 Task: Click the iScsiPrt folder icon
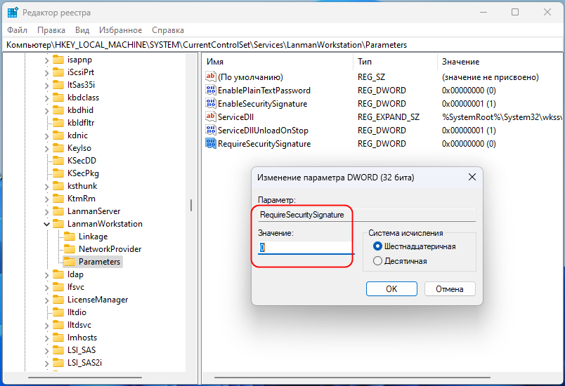point(58,72)
